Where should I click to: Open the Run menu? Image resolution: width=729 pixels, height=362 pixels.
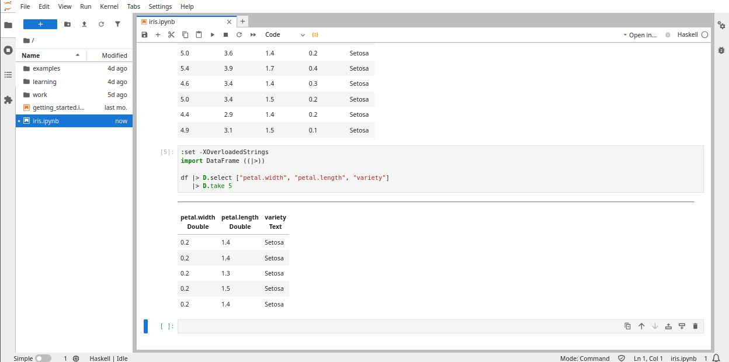[x=86, y=6]
